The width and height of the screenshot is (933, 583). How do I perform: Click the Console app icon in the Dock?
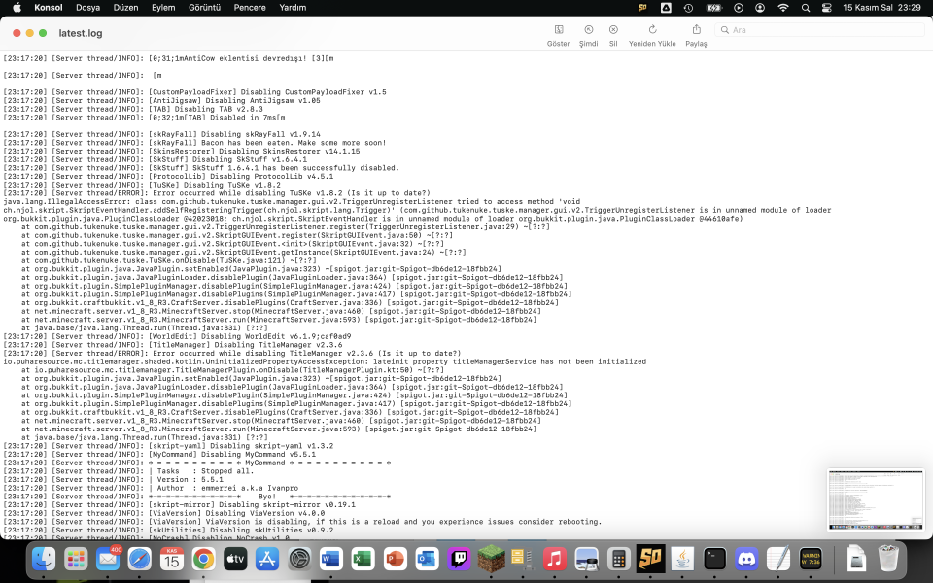[x=811, y=560]
